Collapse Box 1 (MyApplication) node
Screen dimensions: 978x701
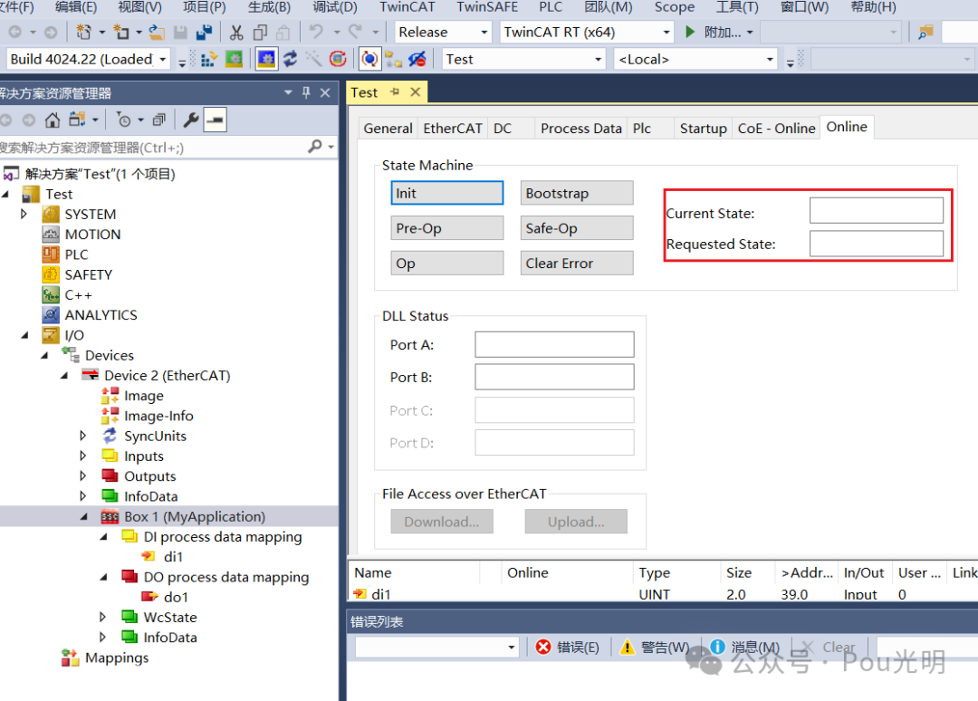(83, 516)
